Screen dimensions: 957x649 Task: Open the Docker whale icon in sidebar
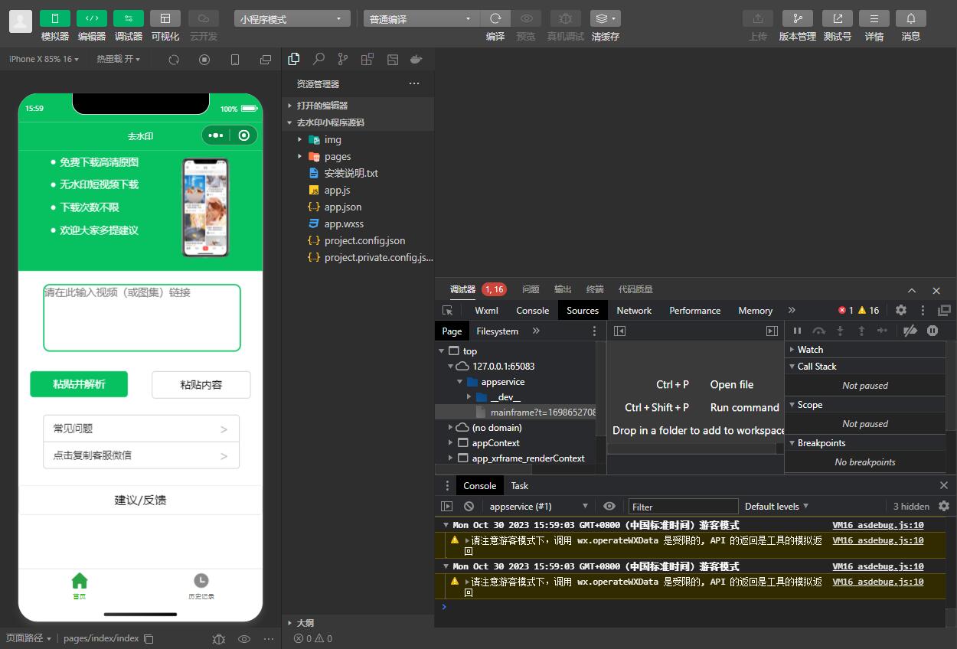pos(416,59)
